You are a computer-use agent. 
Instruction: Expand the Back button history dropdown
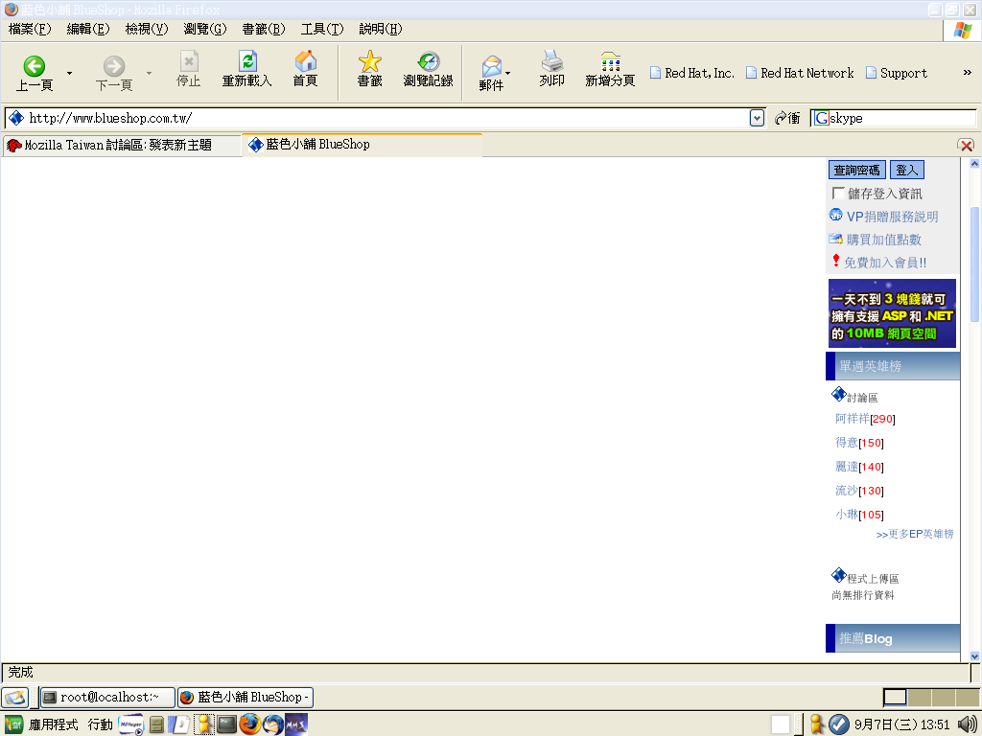click(69, 73)
